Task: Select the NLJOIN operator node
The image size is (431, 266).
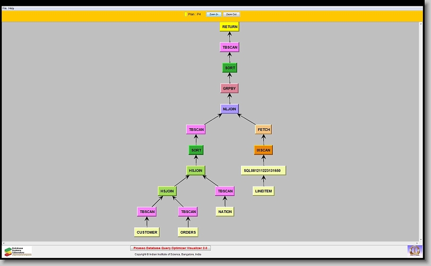Action: 229,109
